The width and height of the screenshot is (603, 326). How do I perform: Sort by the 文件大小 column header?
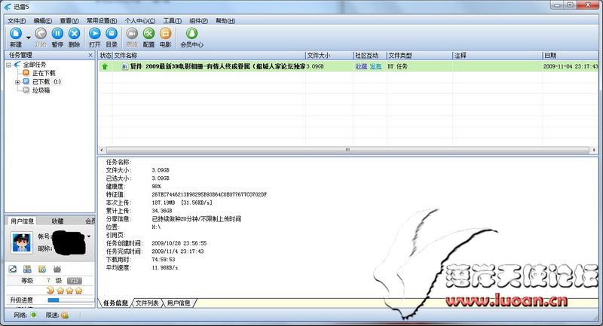(329, 56)
